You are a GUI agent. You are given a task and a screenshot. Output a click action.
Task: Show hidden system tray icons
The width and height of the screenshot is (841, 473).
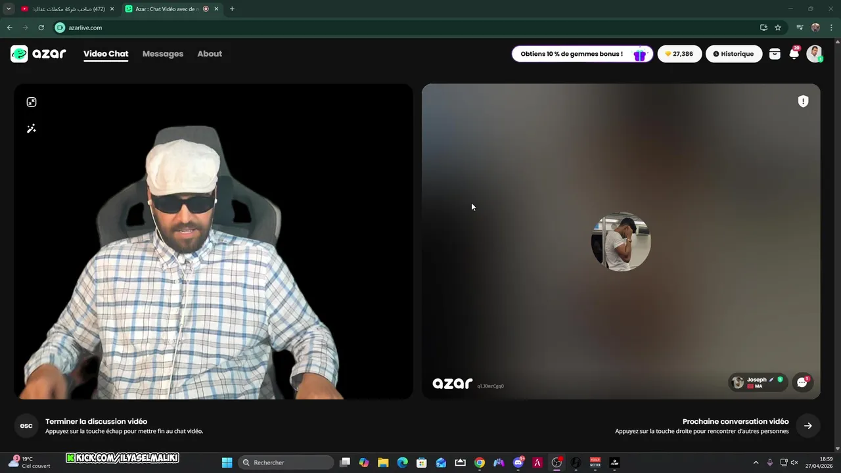click(x=756, y=462)
